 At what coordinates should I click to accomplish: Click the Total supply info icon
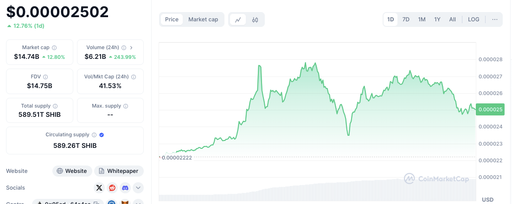(55, 106)
